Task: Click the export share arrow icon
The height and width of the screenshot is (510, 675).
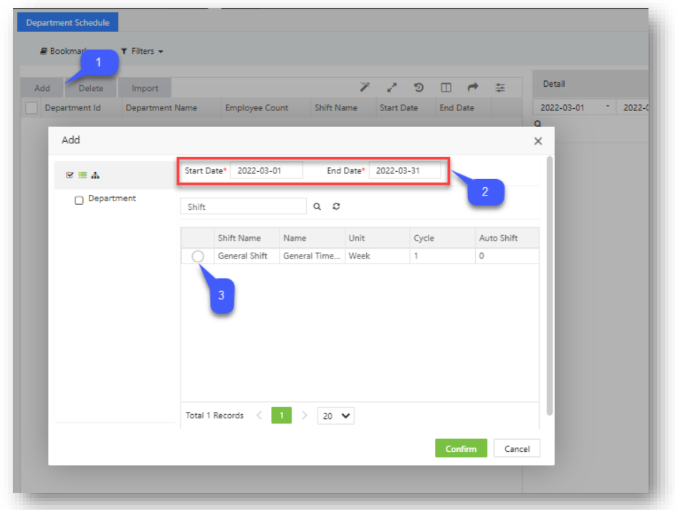Action: click(x=473, y=87)
